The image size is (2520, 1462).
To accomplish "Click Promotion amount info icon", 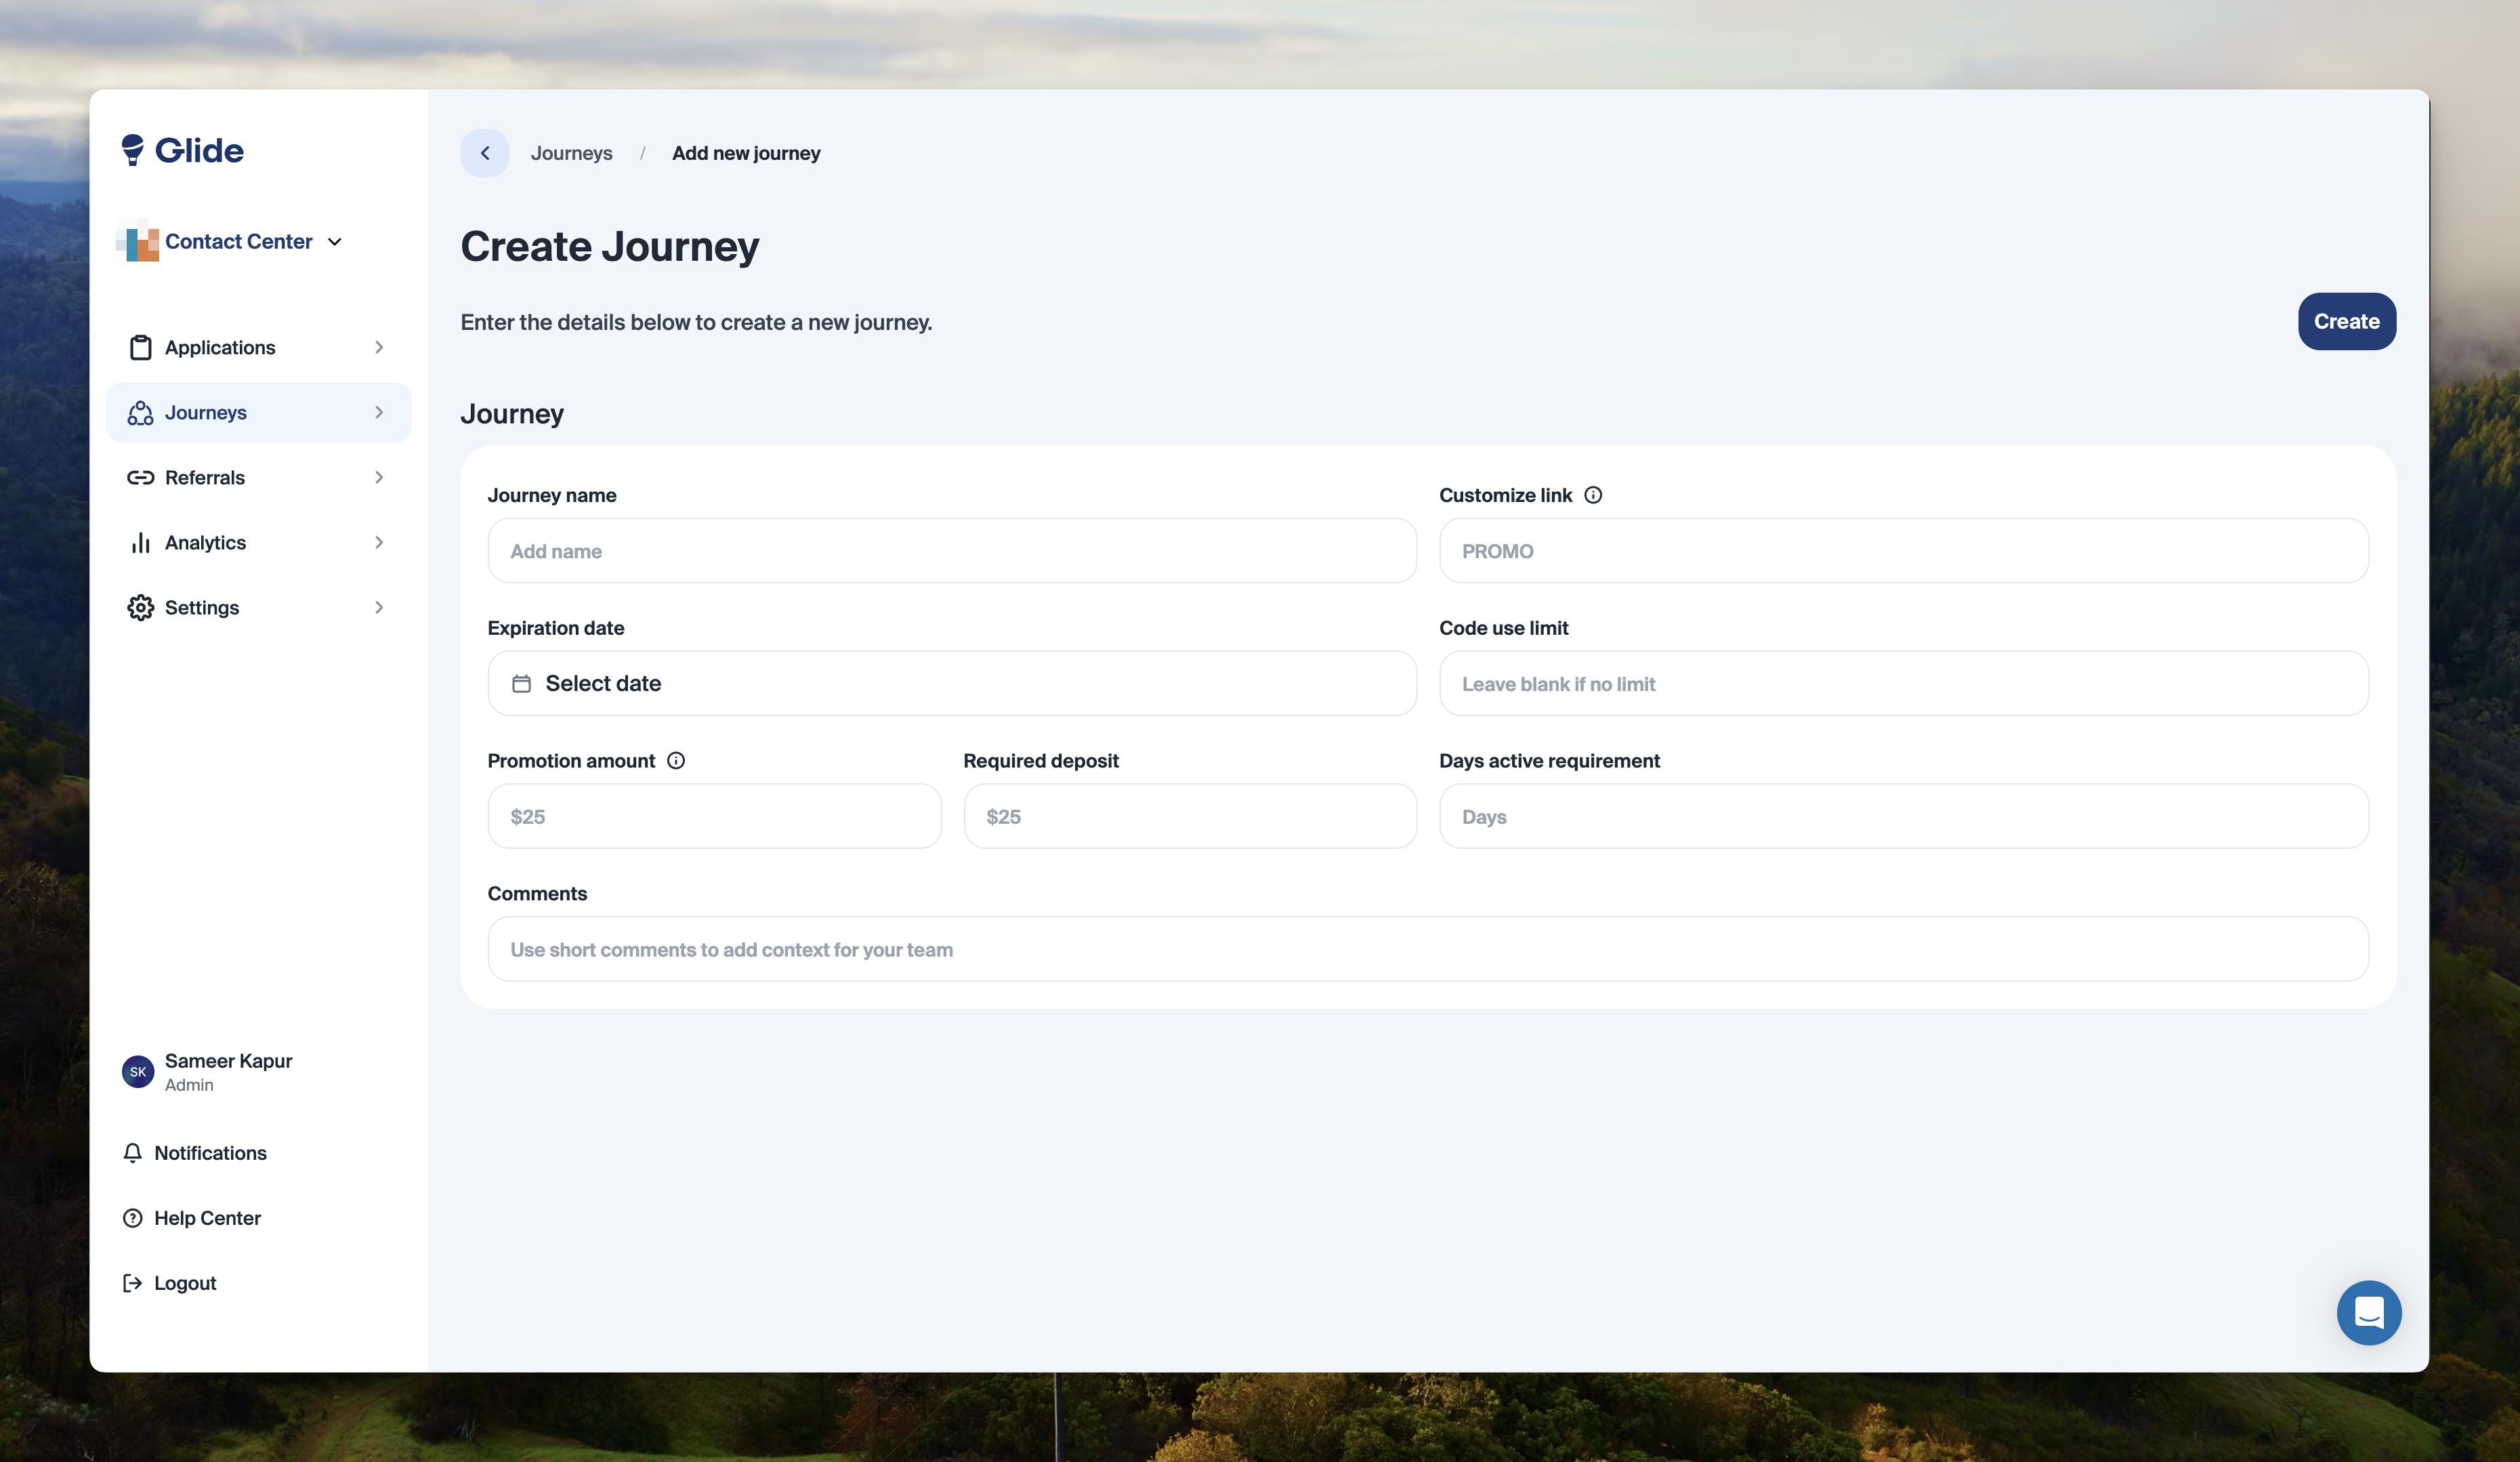I will [x=676, y=761].
